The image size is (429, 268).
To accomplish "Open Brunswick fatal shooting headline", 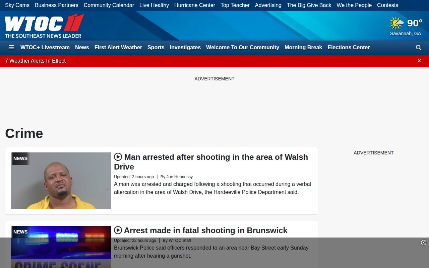I will pyautogui.click(x=206, y=230).
